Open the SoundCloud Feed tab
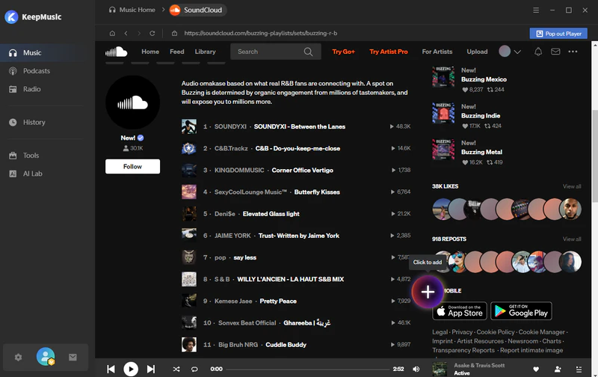The image size is (598, 377). (x=177, y=52)
